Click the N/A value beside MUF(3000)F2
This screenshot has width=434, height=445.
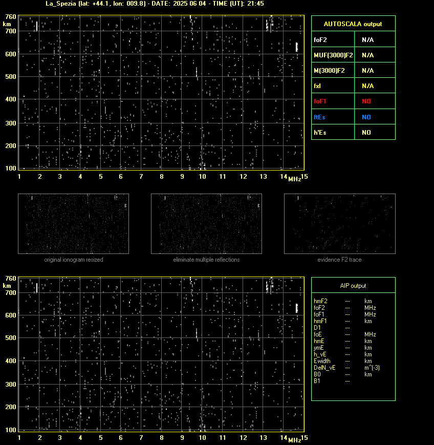point(367,55)
